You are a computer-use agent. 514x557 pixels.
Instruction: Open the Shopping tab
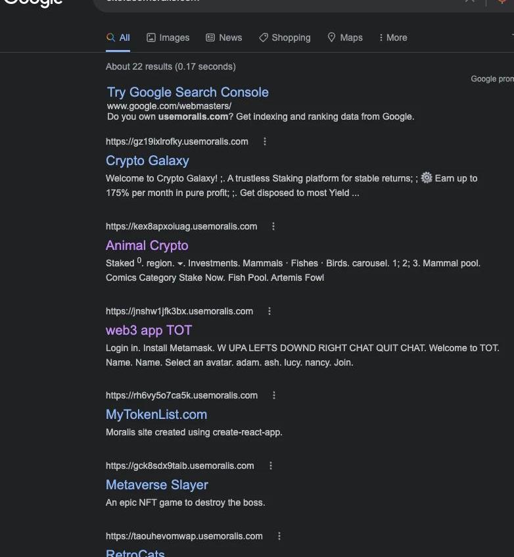click(x=285, y=37)
